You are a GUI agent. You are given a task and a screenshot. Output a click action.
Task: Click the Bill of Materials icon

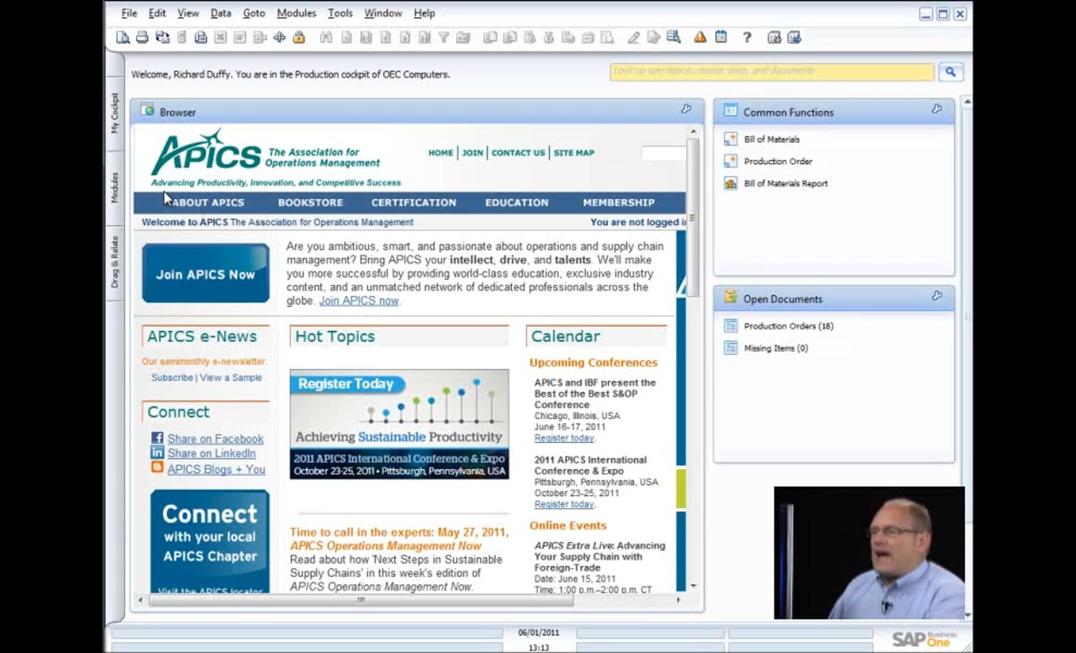click(x=731, y=139)
